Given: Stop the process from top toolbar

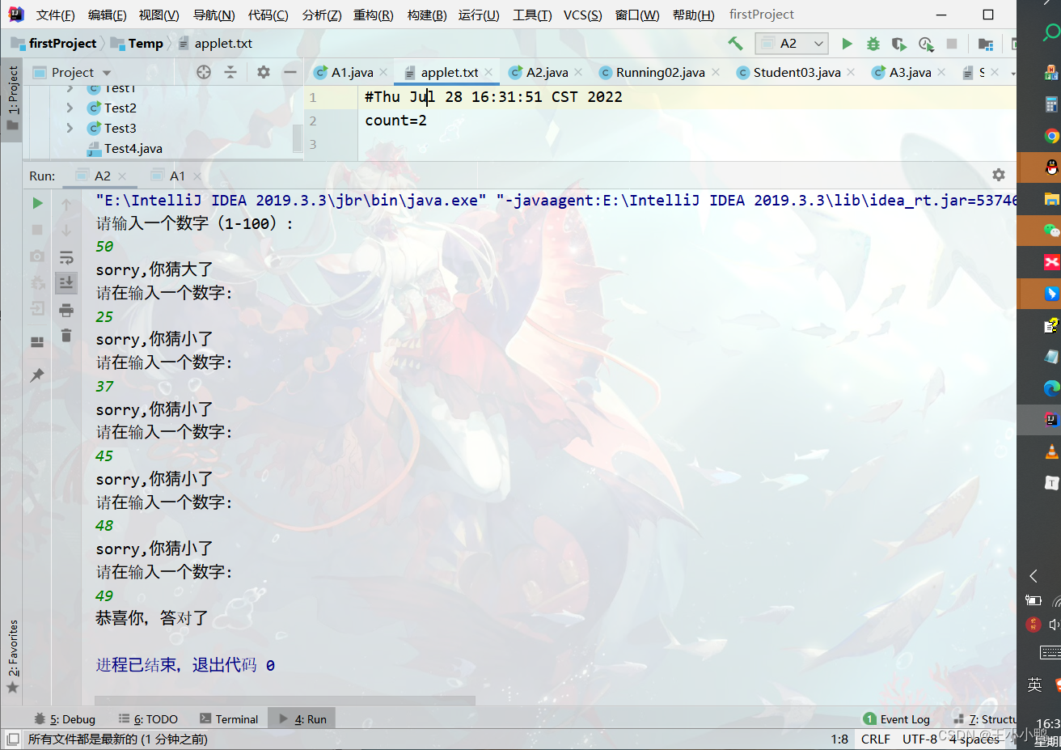Looking at the screenshot, I should pos(952,44).
